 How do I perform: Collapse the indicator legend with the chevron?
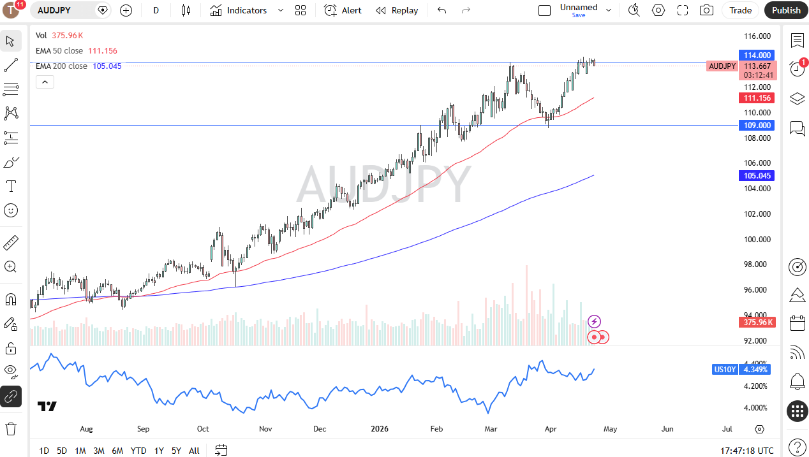pos(45,82)
